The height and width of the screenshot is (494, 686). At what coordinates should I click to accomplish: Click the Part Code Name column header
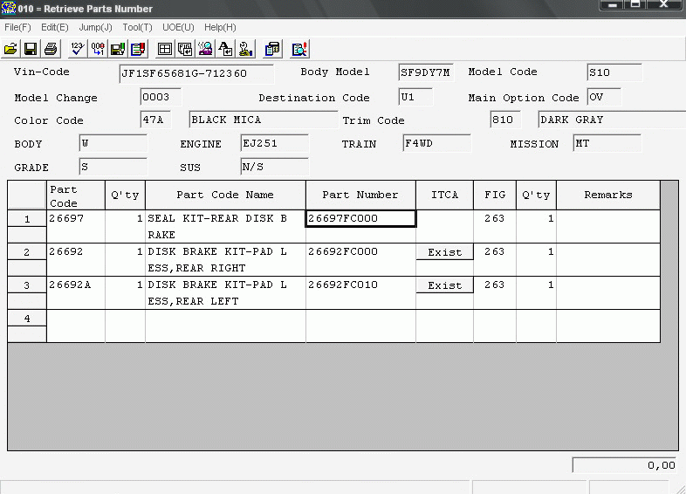pos(225,195)
